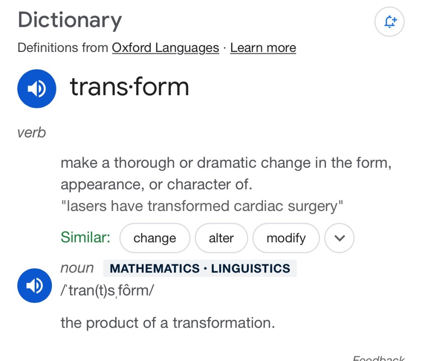
Task: Select the "alter" synonym chip
Action: pyautogui.click(x=221, y=238)
